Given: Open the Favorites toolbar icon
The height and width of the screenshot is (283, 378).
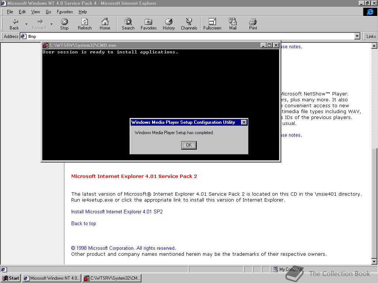Looking at the screenshot, I should click(148, 22).
